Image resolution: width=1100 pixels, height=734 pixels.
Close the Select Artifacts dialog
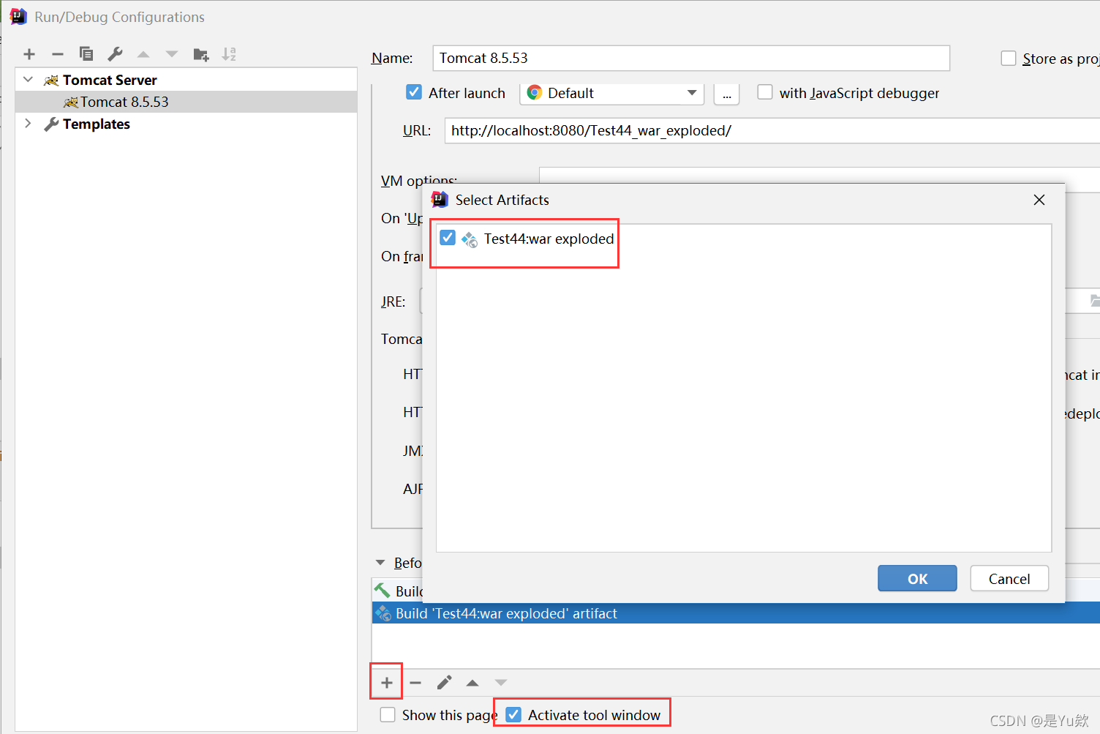[x=1039, y=200]
